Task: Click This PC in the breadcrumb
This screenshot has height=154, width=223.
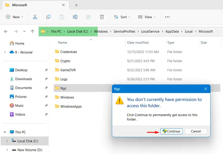Action: [x=56, y=31]
